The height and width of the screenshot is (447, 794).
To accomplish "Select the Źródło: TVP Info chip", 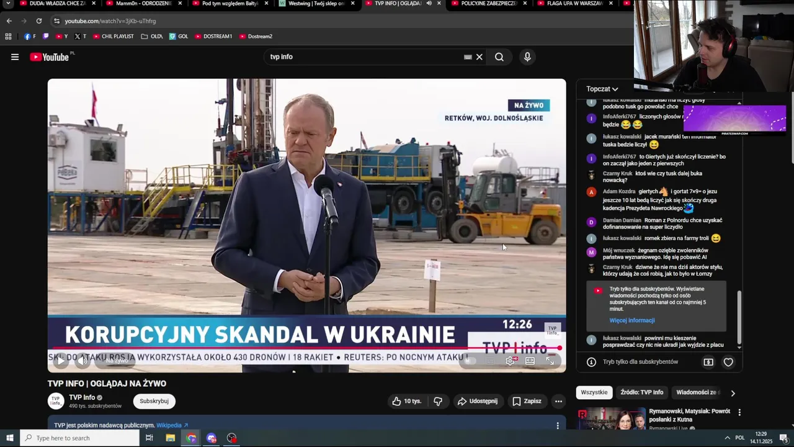I will [641, 392].
